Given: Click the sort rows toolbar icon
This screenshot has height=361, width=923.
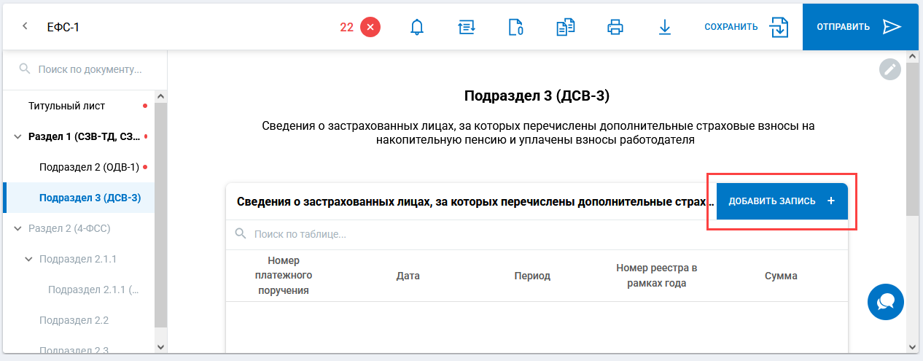Looking at the screenshot, I should click(467, 27).
